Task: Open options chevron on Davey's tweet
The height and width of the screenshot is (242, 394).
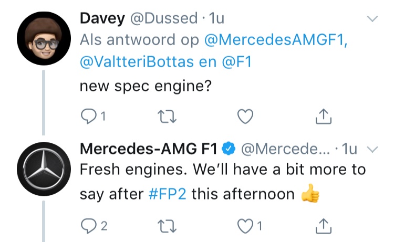Action: (372, 19)
